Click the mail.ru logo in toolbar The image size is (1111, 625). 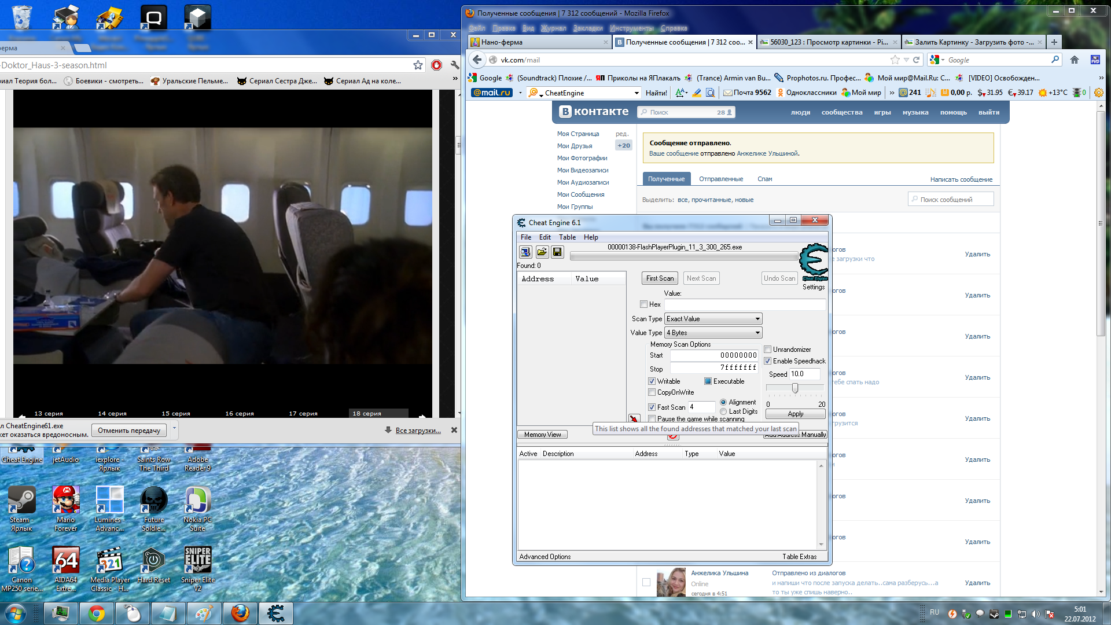coord(492,93)
